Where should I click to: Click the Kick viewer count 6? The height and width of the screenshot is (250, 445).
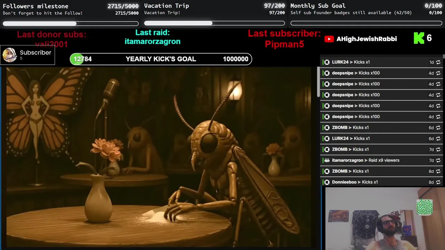(x=429, y=38)
